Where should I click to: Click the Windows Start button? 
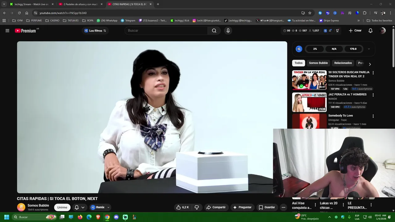(x=6, y=217)
